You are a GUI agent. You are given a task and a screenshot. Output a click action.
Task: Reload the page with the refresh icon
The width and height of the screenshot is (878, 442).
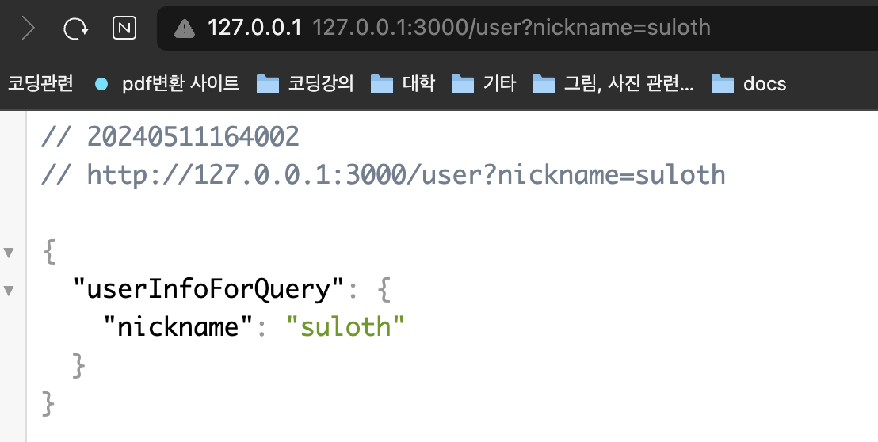point(75,28)
